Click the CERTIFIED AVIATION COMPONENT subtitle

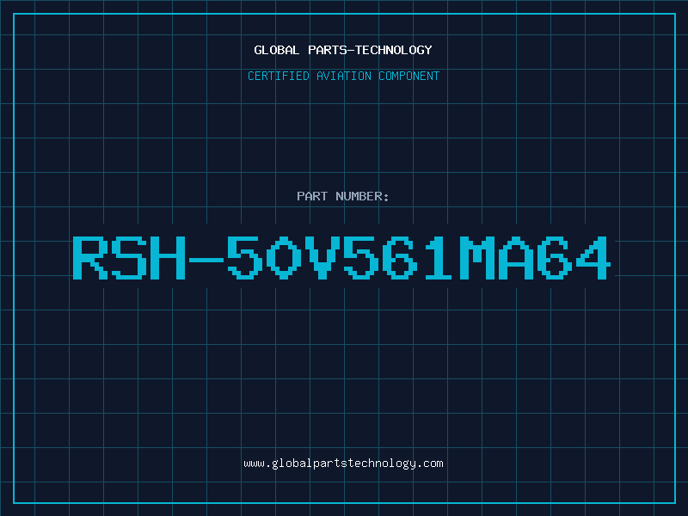(343, 76)
